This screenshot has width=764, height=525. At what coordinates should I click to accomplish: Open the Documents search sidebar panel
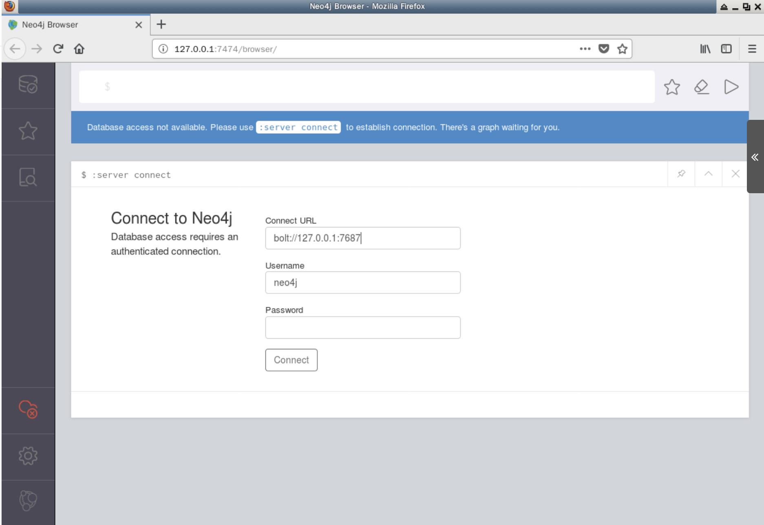(x=28, y=177)
